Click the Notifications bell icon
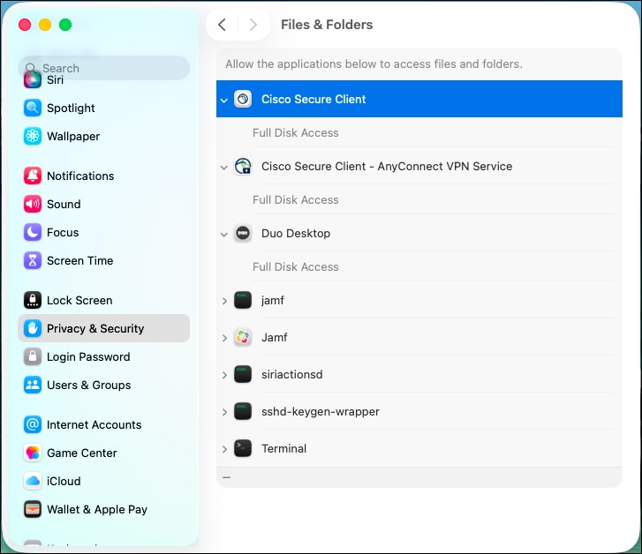The height and width of the screenshot is (554, 642). [33, 176]
